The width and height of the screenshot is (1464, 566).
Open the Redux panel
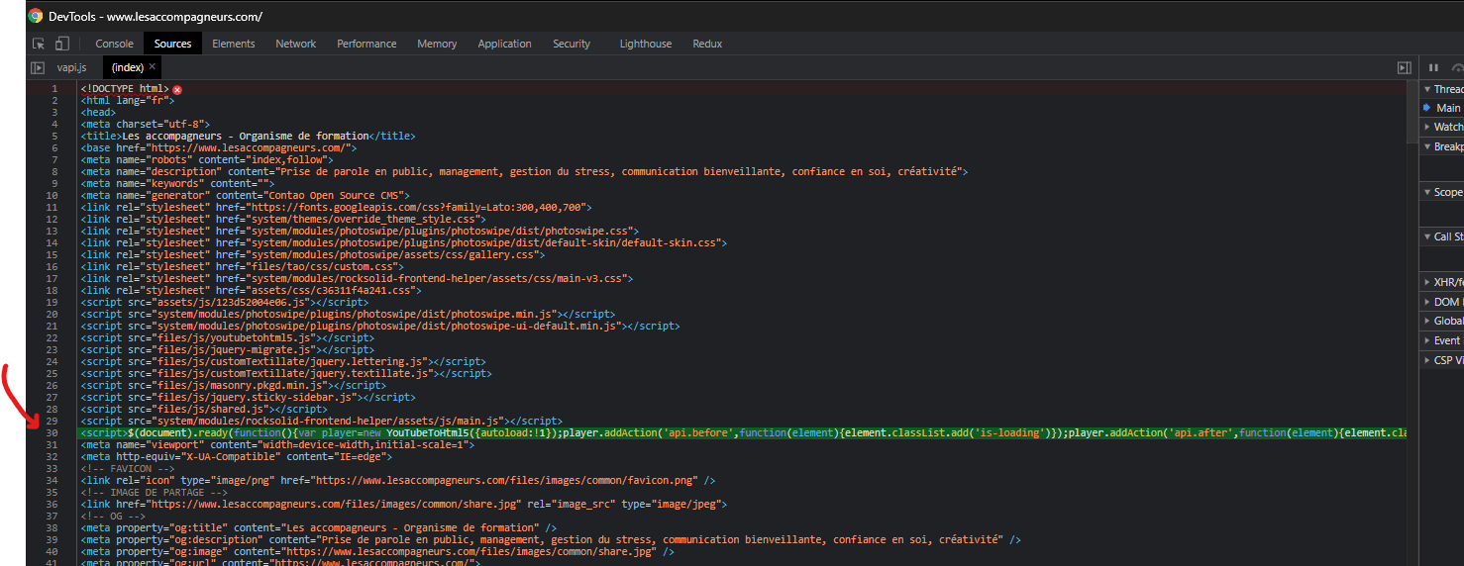point(707,44)
